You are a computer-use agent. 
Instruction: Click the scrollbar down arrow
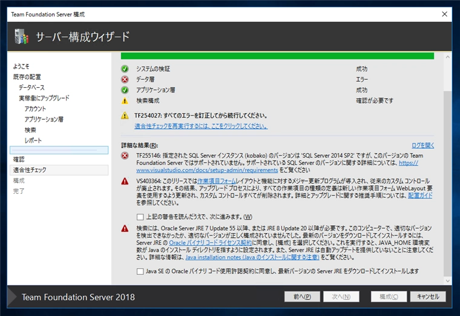pyautogui.click(x=447, y=281)
